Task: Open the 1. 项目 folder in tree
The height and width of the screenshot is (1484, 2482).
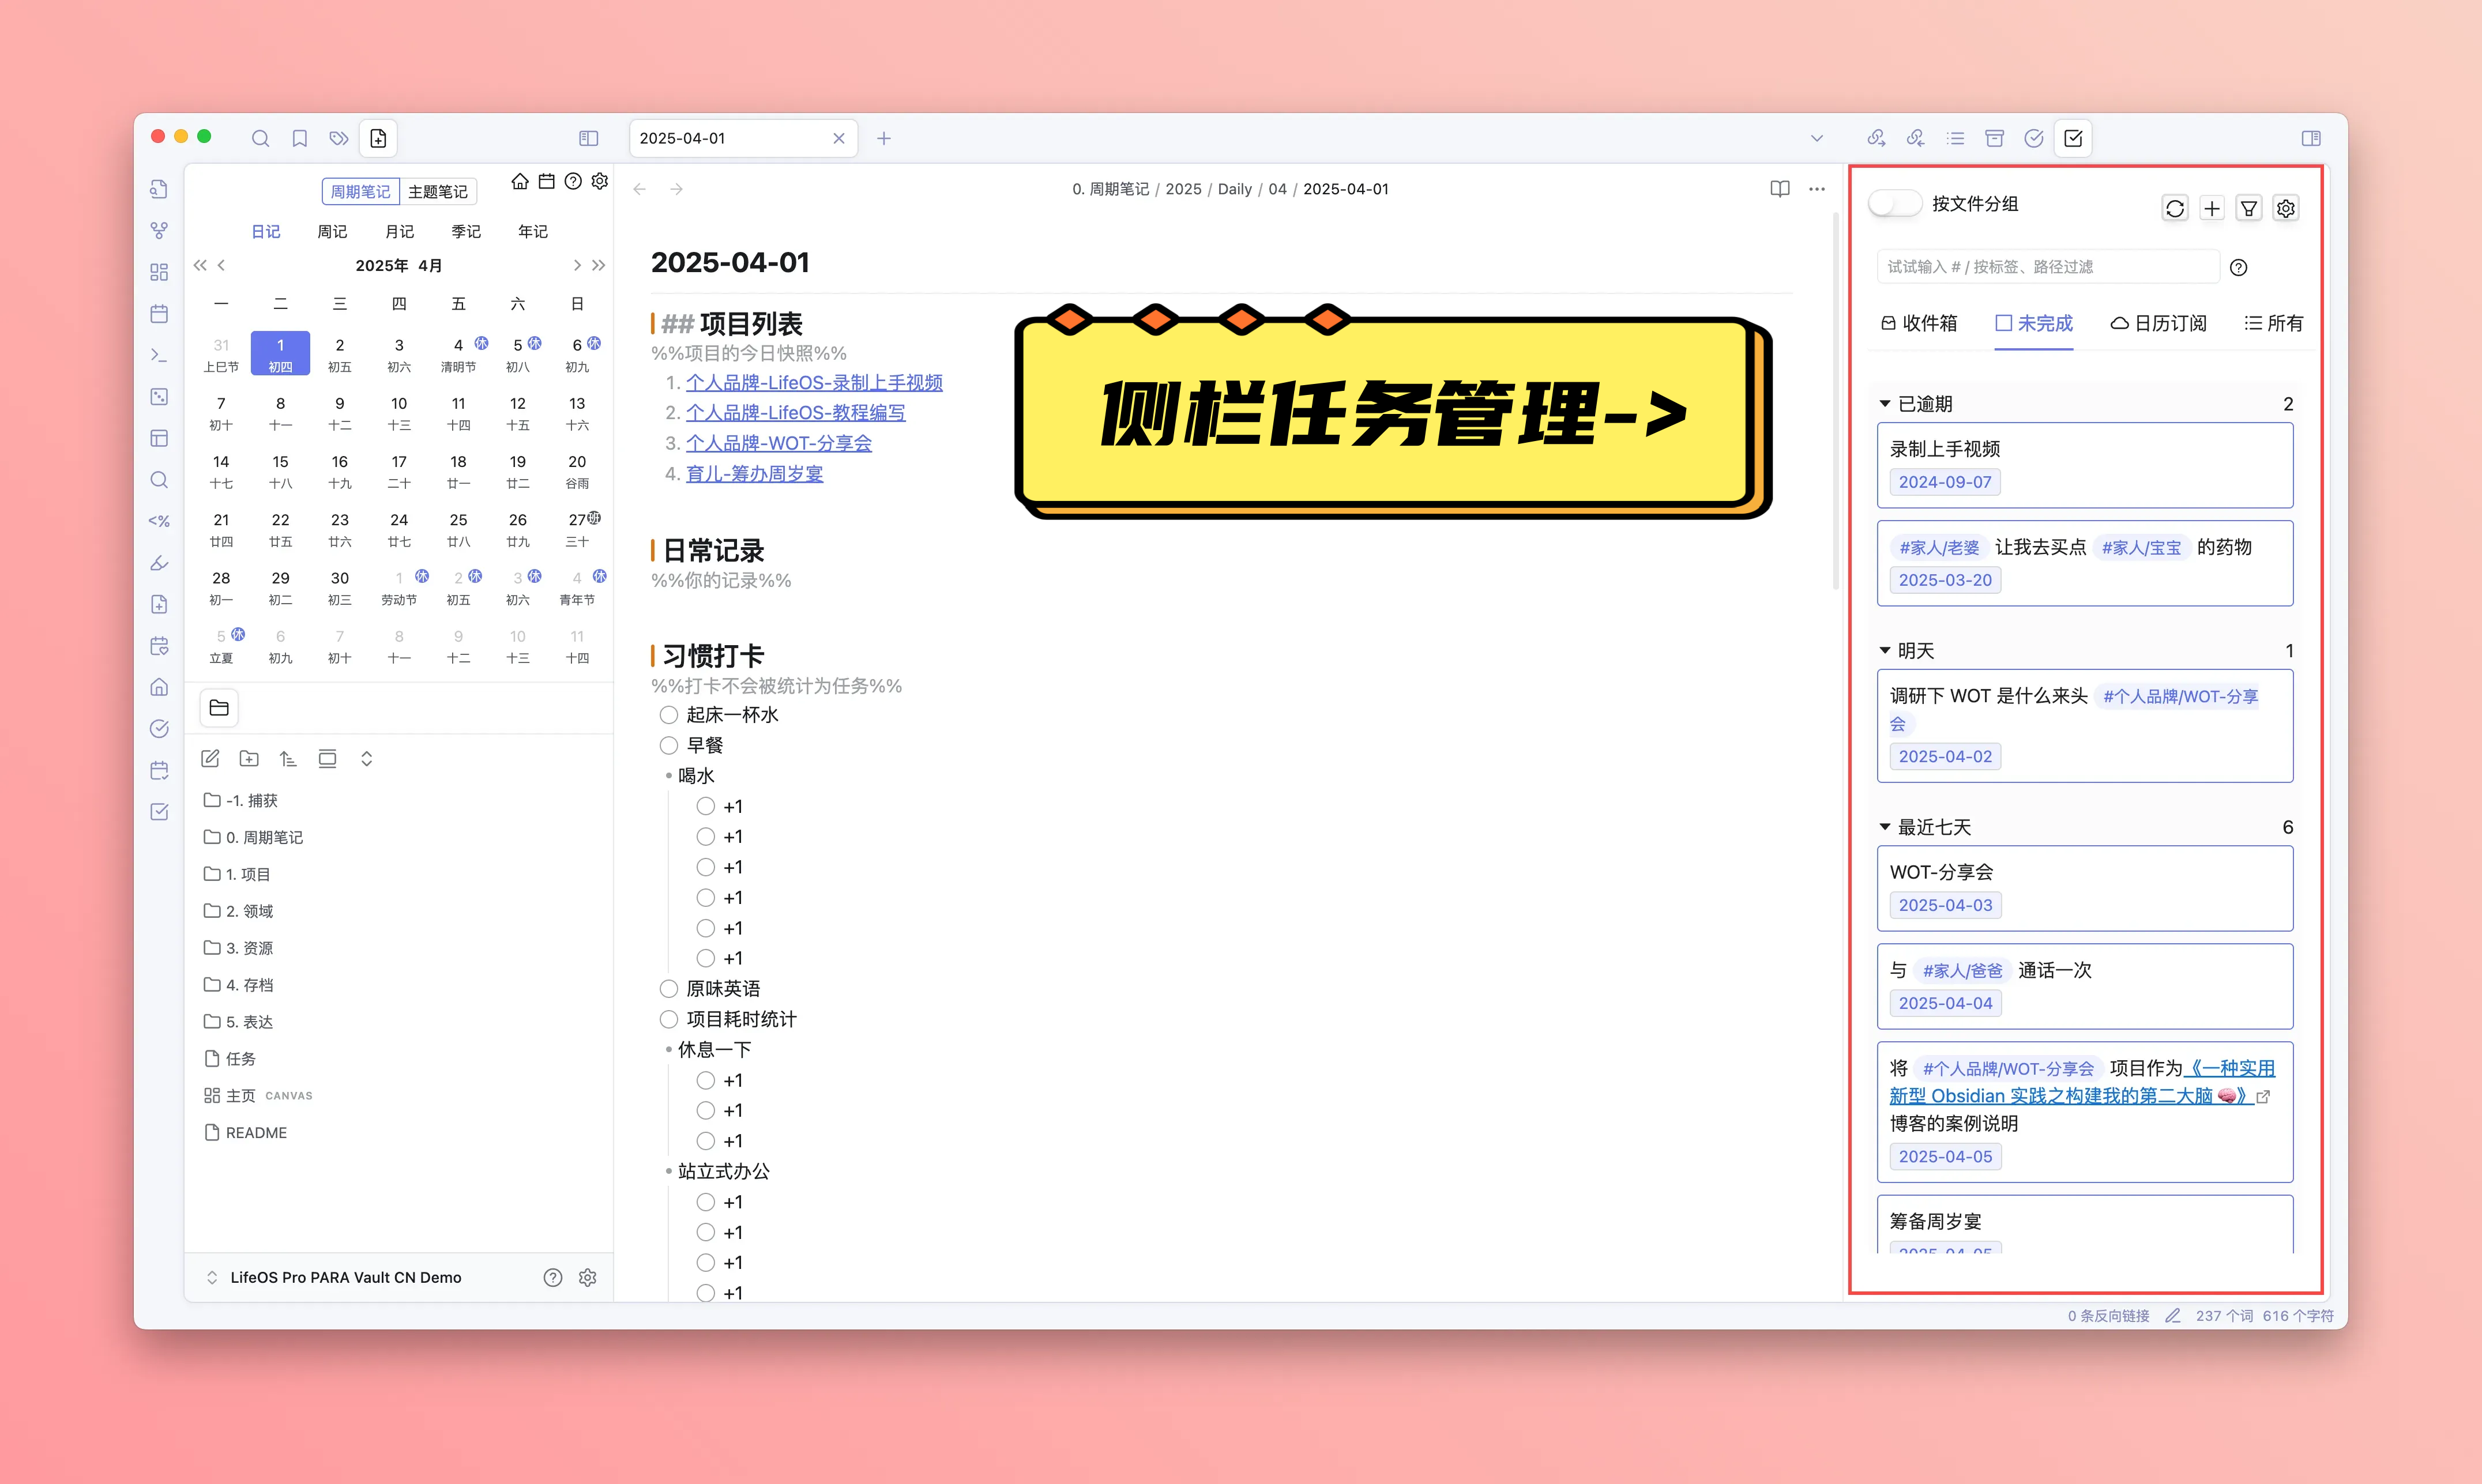Action: tap(247, 874)
